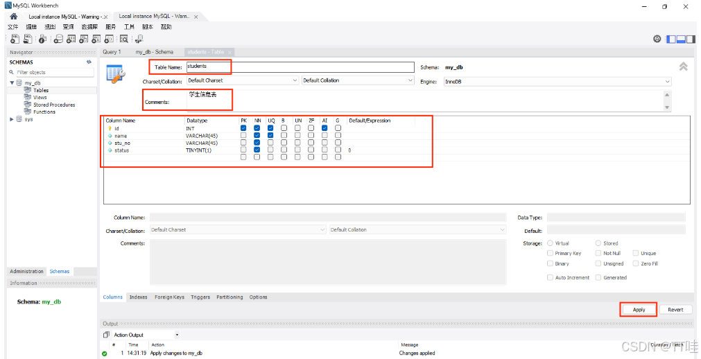Click the reconnect to DBMS toolbar icon

coord(139,39)
